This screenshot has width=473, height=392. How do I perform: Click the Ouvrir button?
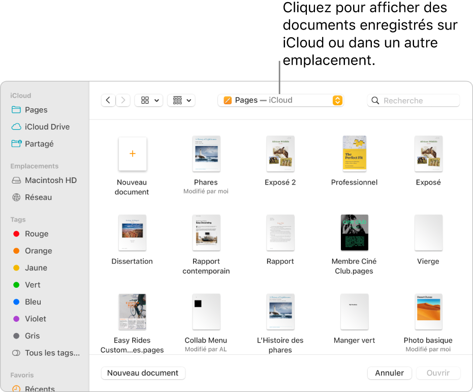438,373
